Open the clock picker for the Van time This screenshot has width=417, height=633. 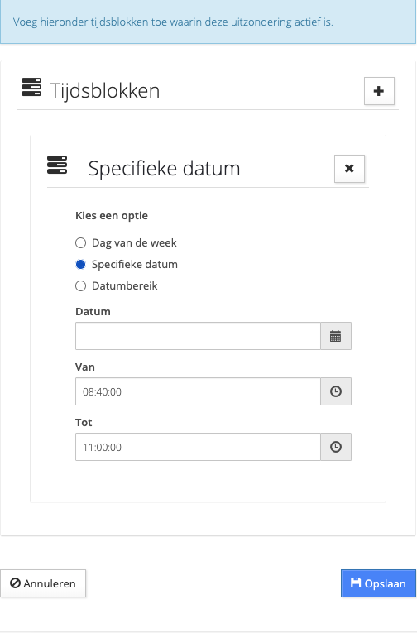click(335, 391)
